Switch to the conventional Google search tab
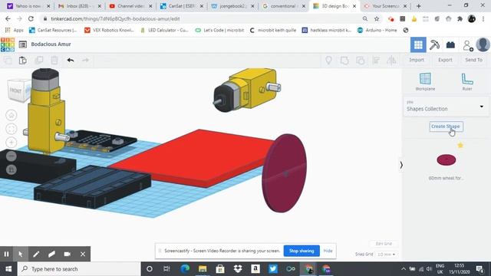The height and width of the screenshot is (276, 491). point(283,6)
